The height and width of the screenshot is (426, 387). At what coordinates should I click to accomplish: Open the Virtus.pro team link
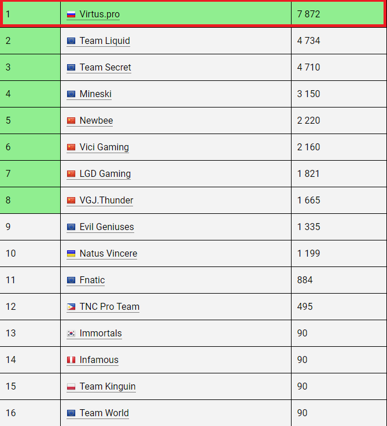click(x=99, y=14)
